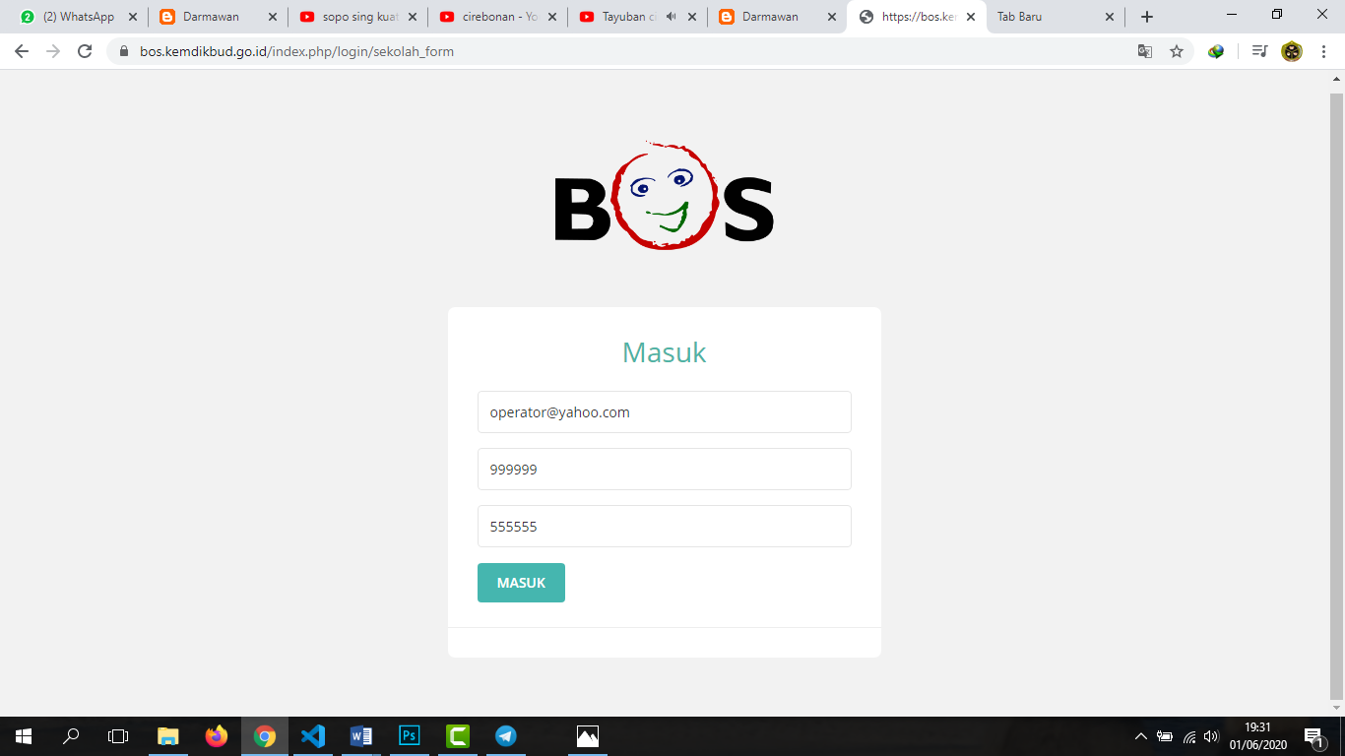Click the Chrome back arrow
The image size is (1345, 756).
(22, 51)
